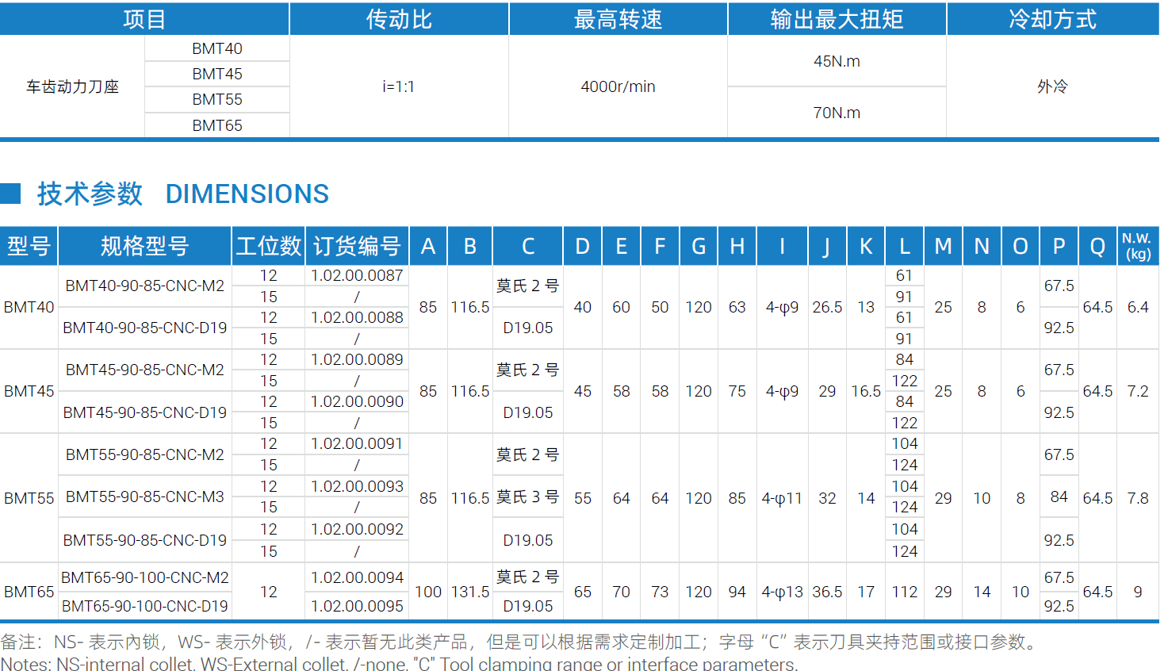Select the BMT55 type row label
The image size is (1168, 671).
[29, 498]
